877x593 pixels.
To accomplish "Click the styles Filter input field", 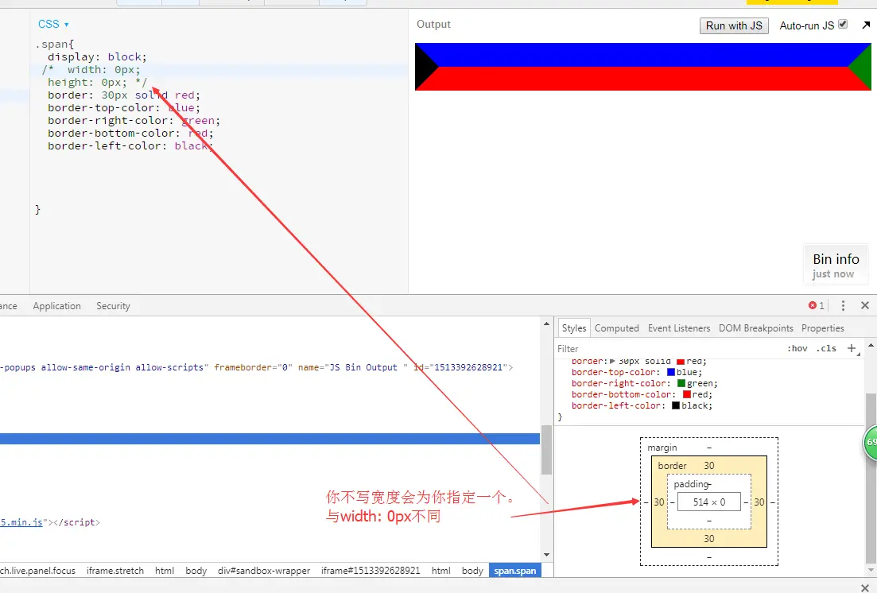I will point(669,348).
